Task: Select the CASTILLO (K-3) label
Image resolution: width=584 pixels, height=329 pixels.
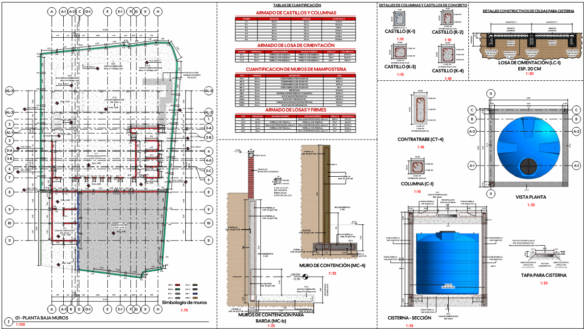Action: 401,67
